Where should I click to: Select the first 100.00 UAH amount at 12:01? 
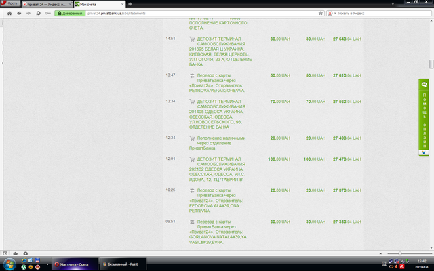coord(279,159)
